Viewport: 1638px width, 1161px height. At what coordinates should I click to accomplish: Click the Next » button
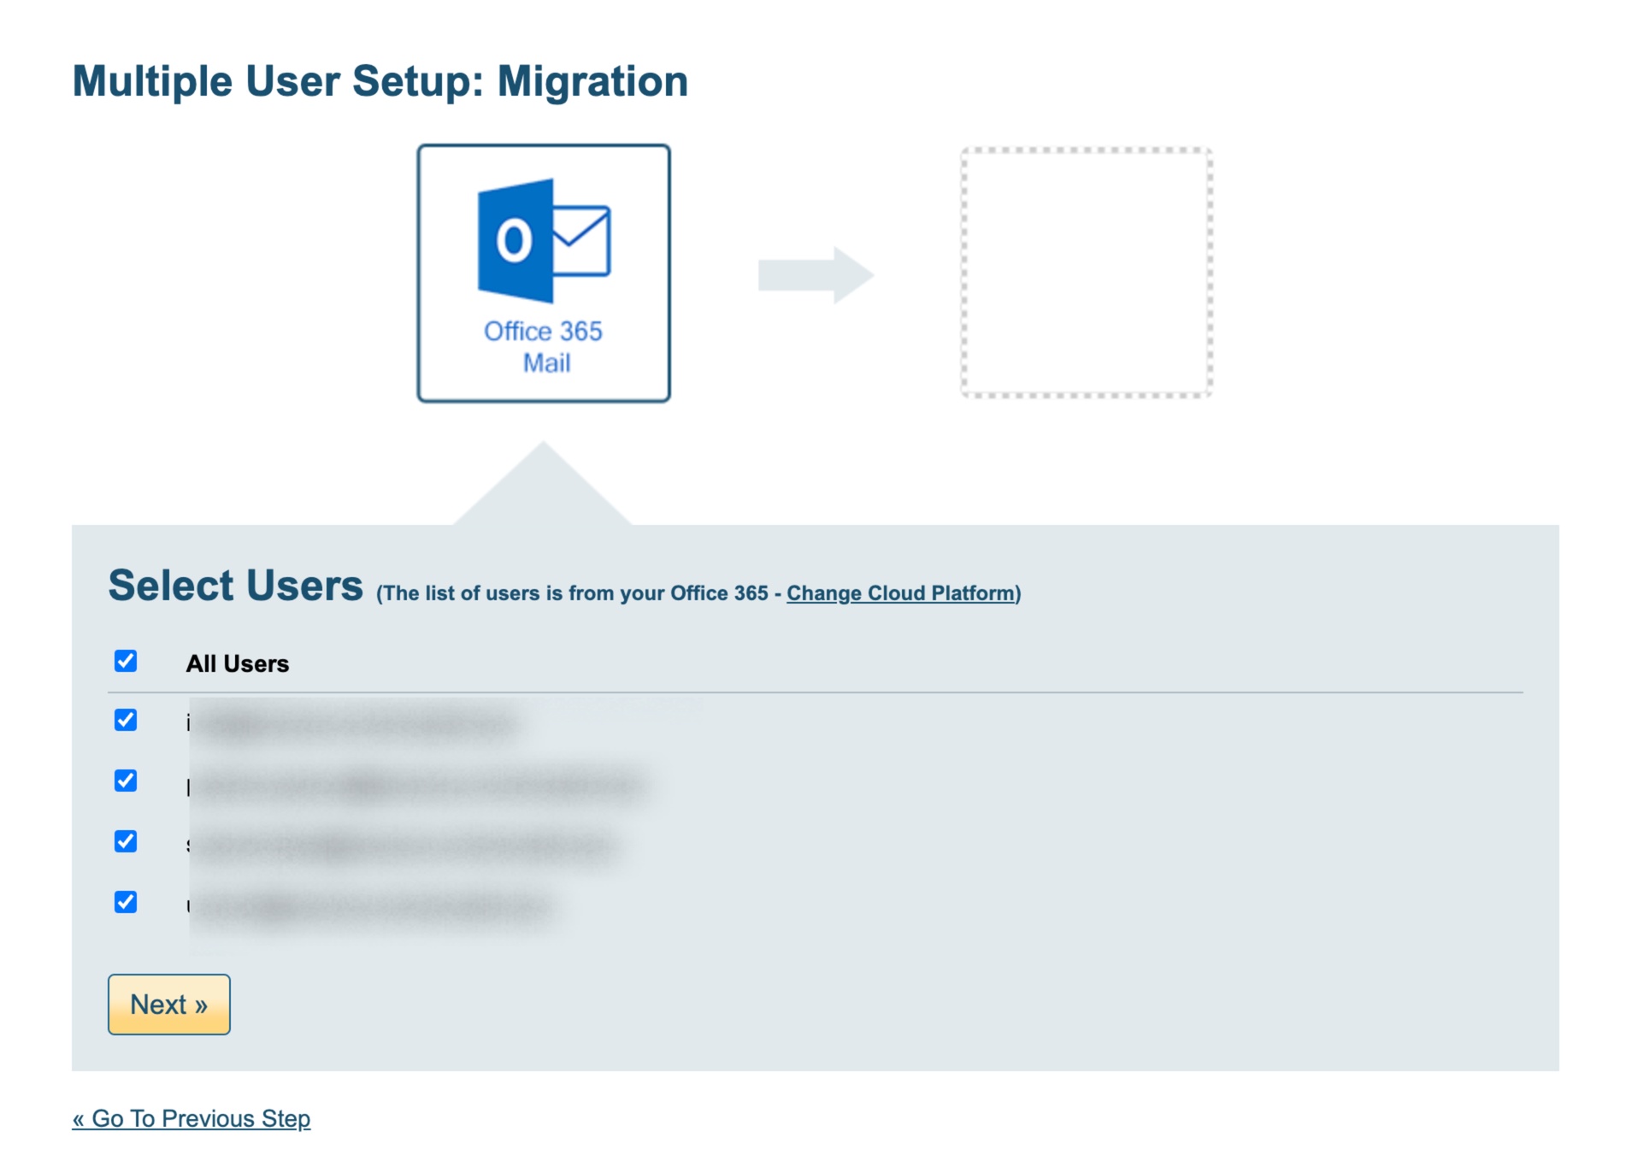pyautogui.click(x=169, y=1005)
